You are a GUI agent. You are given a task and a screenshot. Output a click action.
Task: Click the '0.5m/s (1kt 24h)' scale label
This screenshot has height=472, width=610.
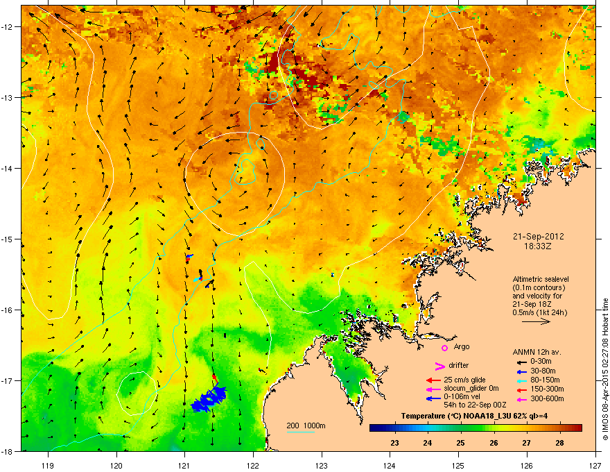539,313
